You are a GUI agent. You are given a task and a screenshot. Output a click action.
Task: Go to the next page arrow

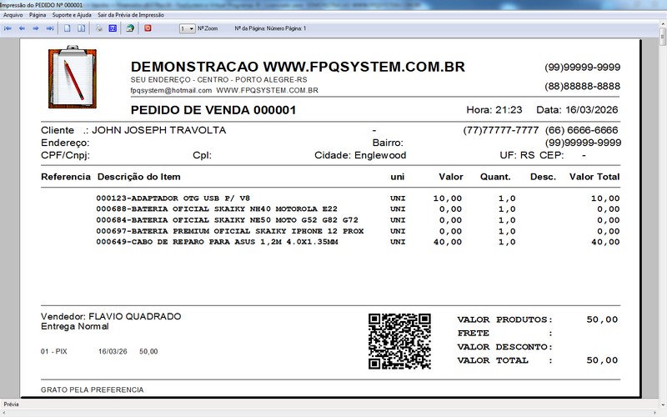coord(36,28)
